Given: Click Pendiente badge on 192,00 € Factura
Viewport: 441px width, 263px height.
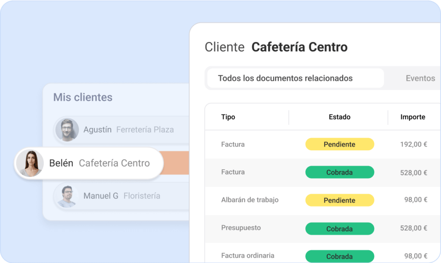Looking at the screenshot, I should tap(339, 144).
